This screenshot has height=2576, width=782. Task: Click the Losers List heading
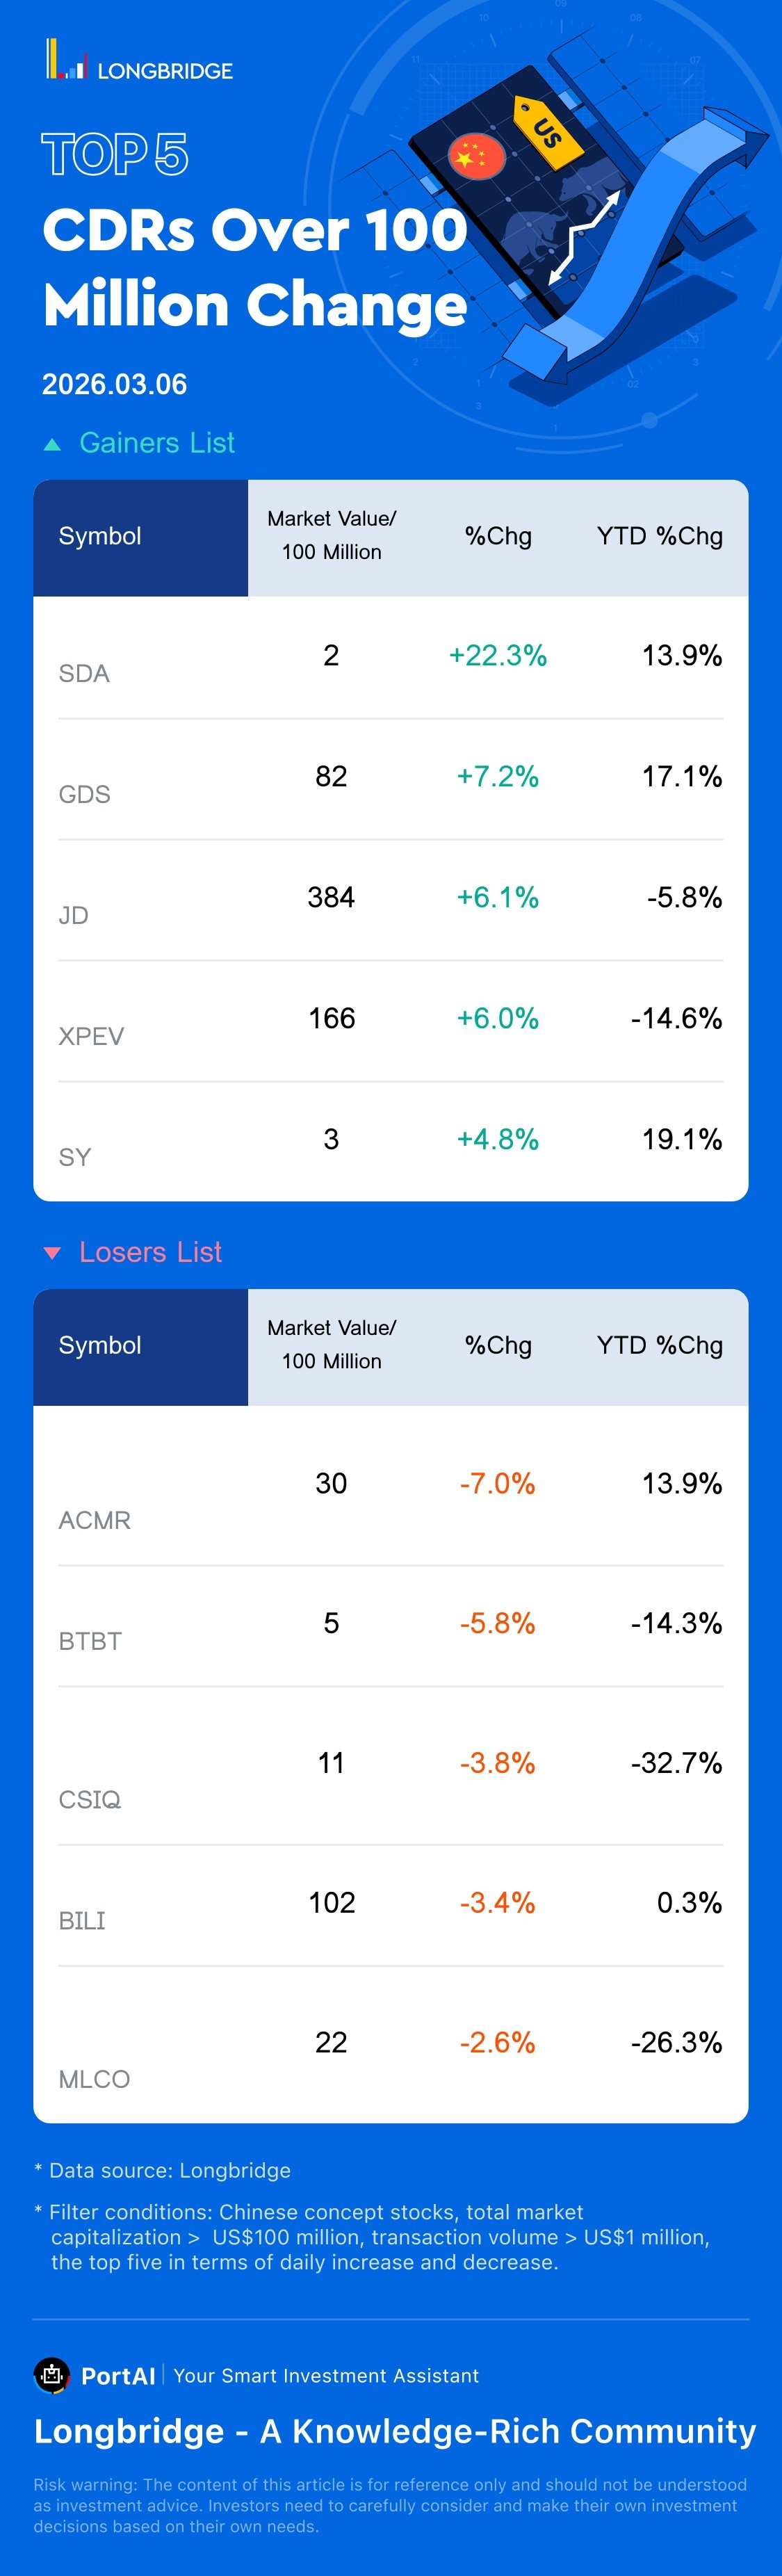[150, 1252]
